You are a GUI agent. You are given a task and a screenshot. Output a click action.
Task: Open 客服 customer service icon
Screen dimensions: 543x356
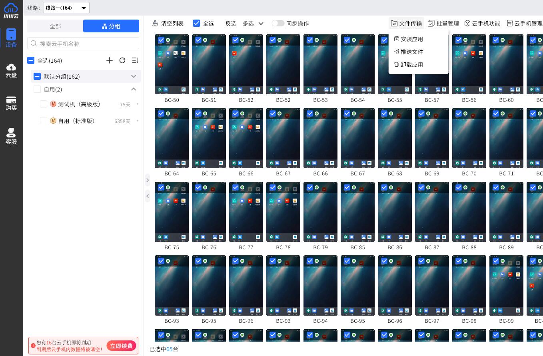point(11,136)
